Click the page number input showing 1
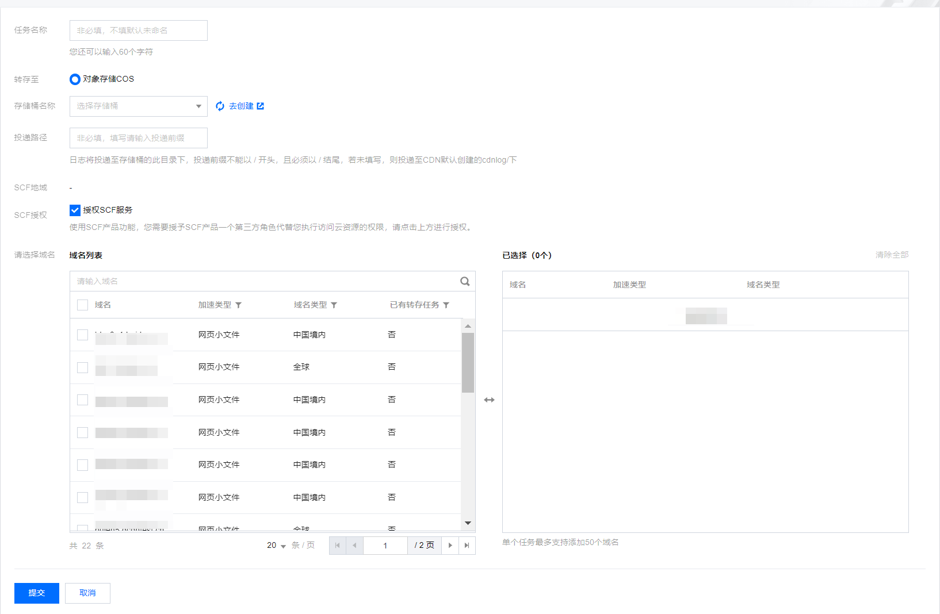 click(385, 546)
